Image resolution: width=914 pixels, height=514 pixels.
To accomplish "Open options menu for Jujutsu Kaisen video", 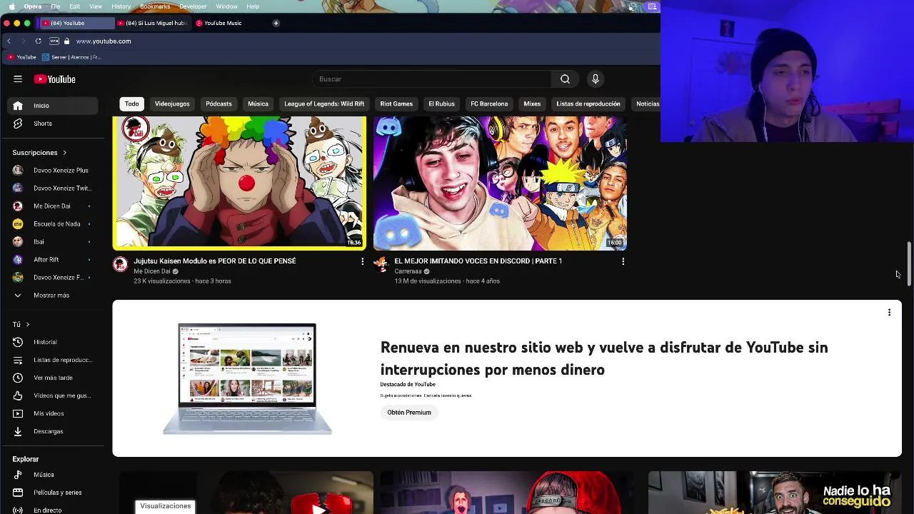I will pyautogui.click(x=362, y=261).
